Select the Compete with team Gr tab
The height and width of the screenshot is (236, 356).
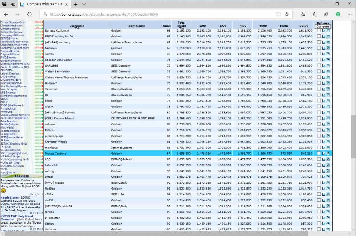[x=44, y=4]
